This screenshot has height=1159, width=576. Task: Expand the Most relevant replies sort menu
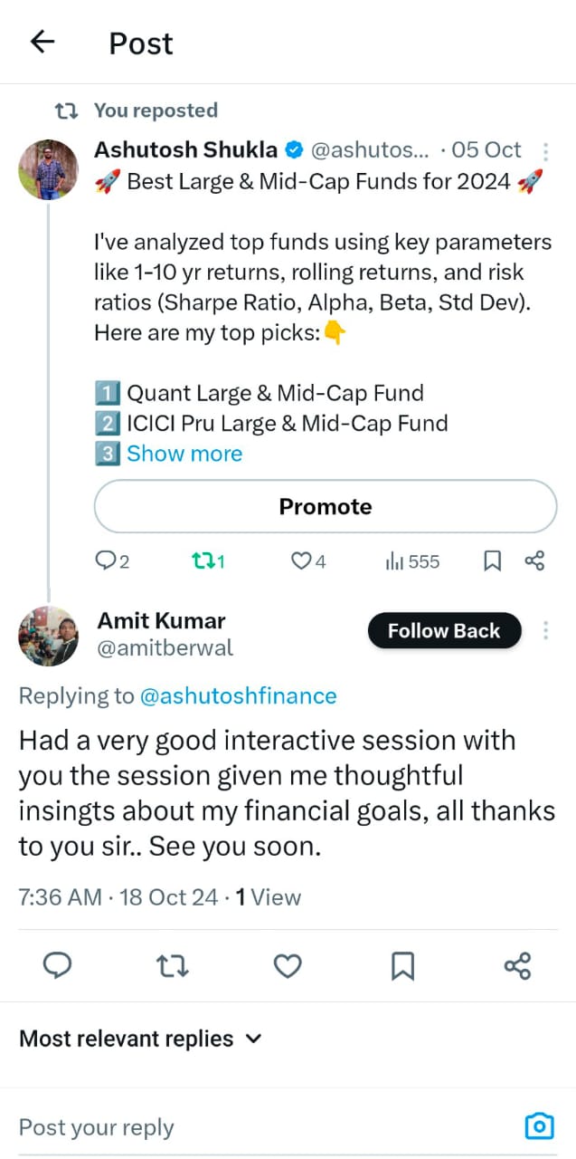(x=140, y=1039)
